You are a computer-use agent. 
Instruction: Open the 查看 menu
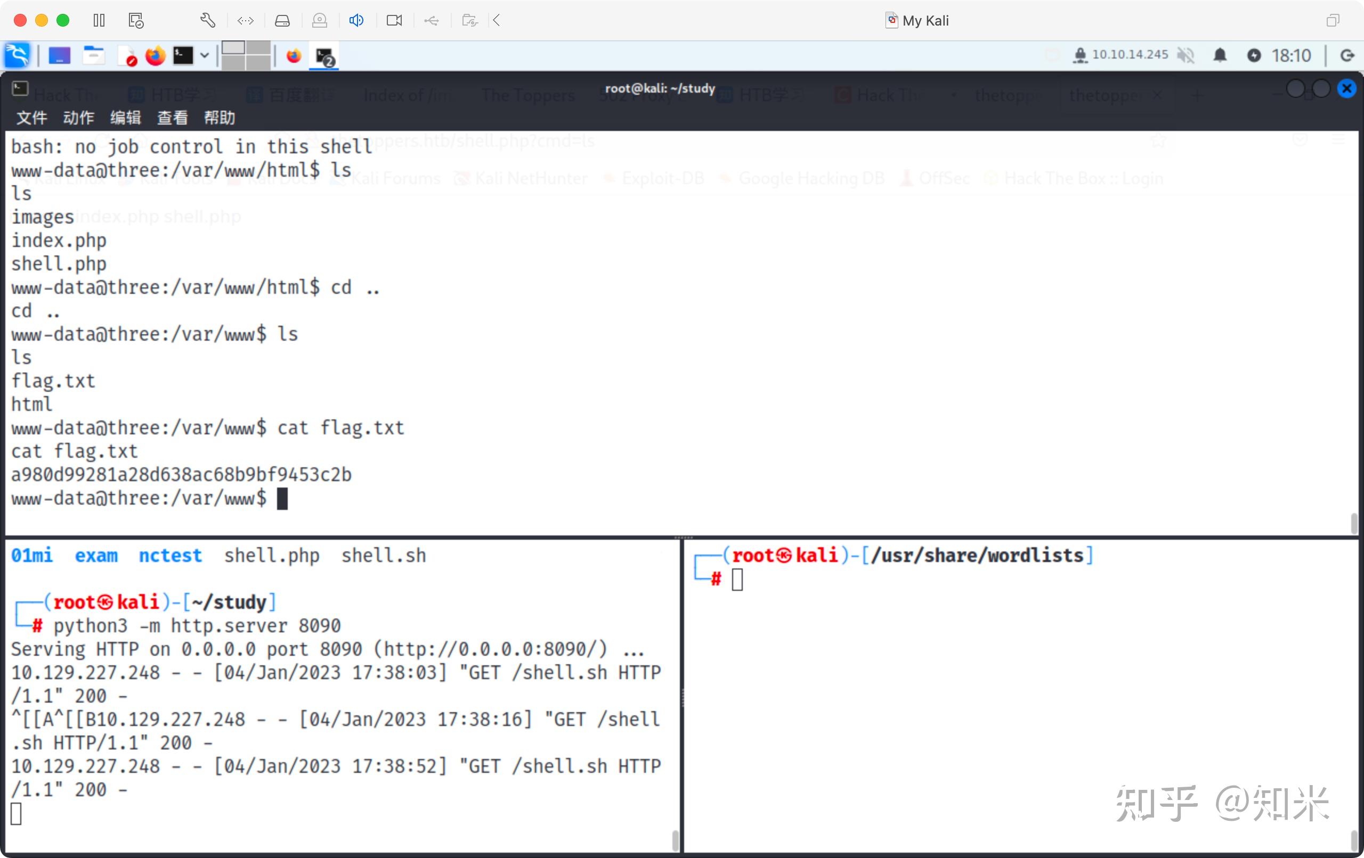pyautogui.click(x=172, y=118)
